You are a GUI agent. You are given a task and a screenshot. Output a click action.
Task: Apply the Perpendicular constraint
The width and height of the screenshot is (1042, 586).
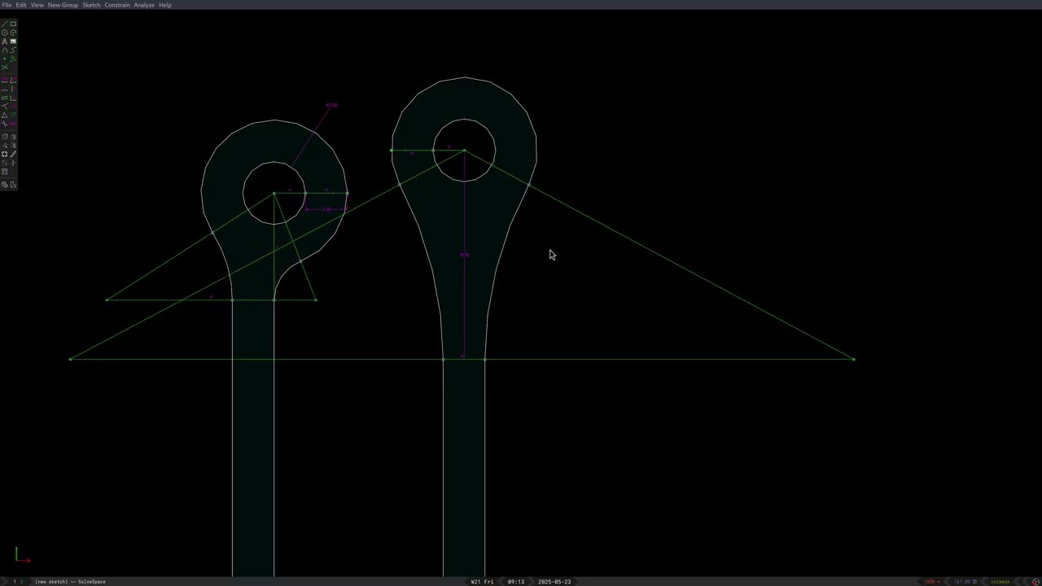coord(13,98)
